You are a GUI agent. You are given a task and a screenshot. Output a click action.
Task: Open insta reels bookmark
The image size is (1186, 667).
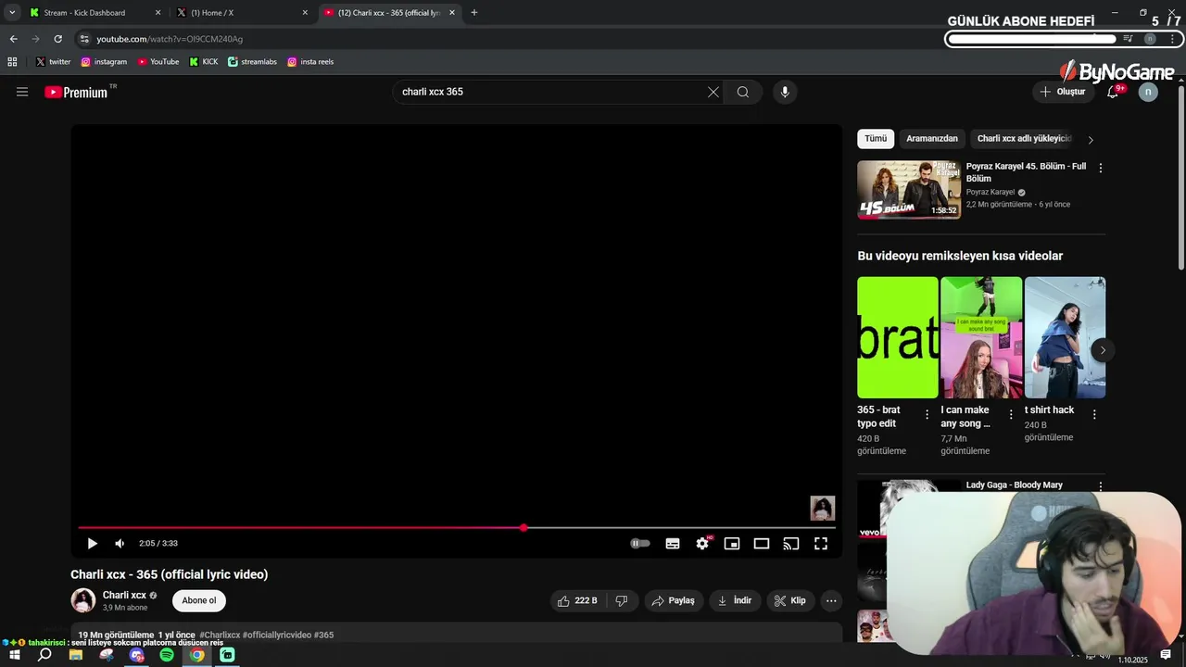click(310, 62)
